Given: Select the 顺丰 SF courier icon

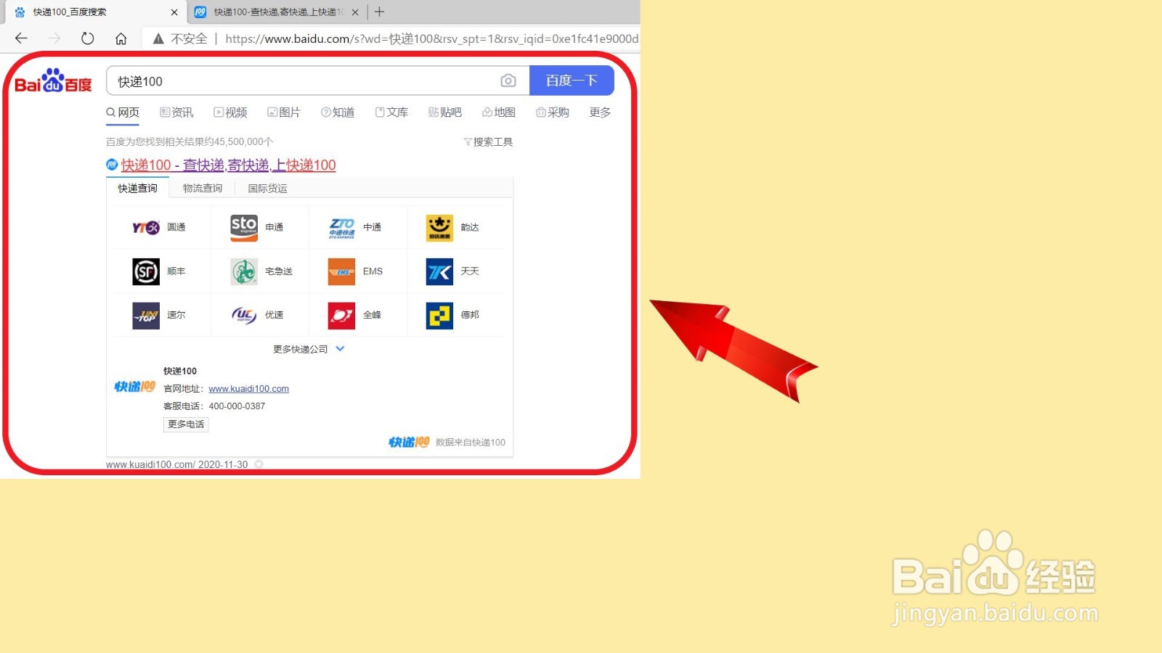Looking at the screenshot, I should pyautogui.click(x=146, y=271).
